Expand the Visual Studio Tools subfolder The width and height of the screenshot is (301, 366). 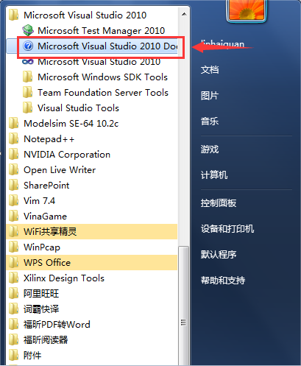[92, 108]
